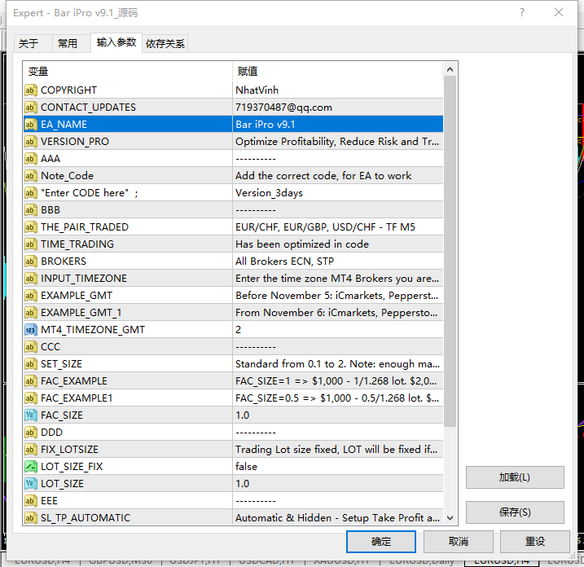Click the help question mark button
584x567 pixels.
tap(522, 13)
